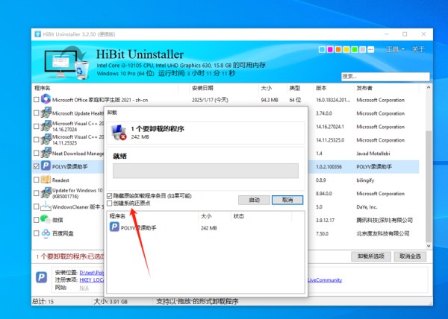Screen dimensions: 448x319
Task: Sort by 大小 column header in main list
Action: (267, 88)
